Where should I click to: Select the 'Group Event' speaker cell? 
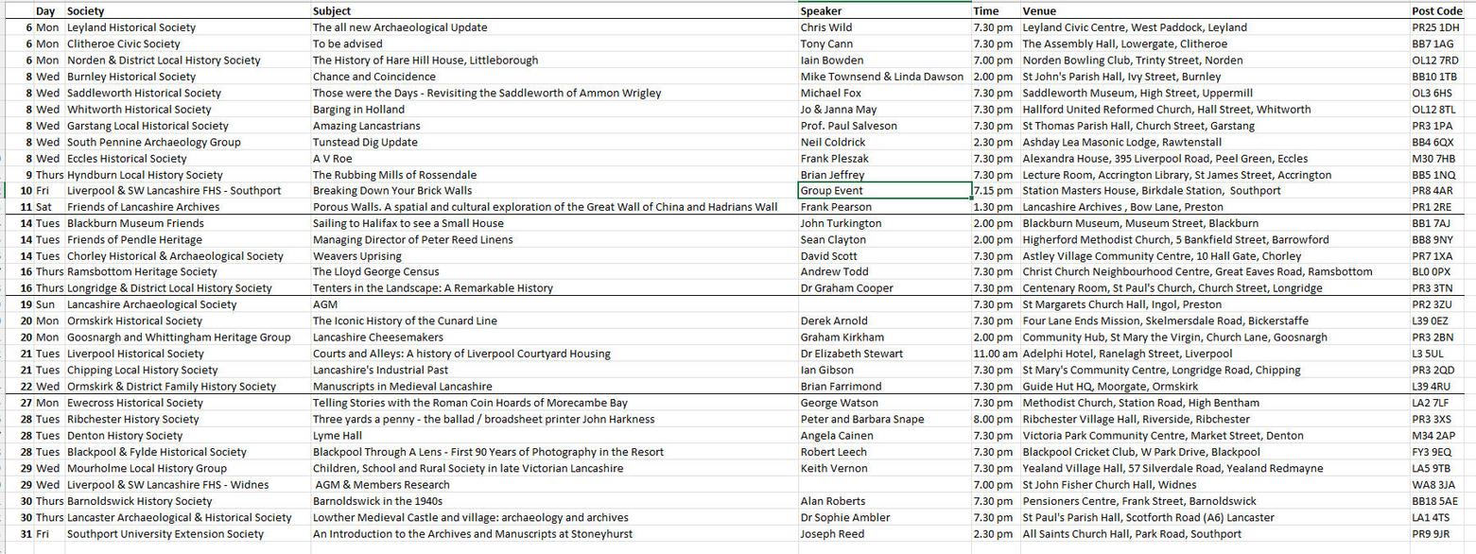coord(884,191)
